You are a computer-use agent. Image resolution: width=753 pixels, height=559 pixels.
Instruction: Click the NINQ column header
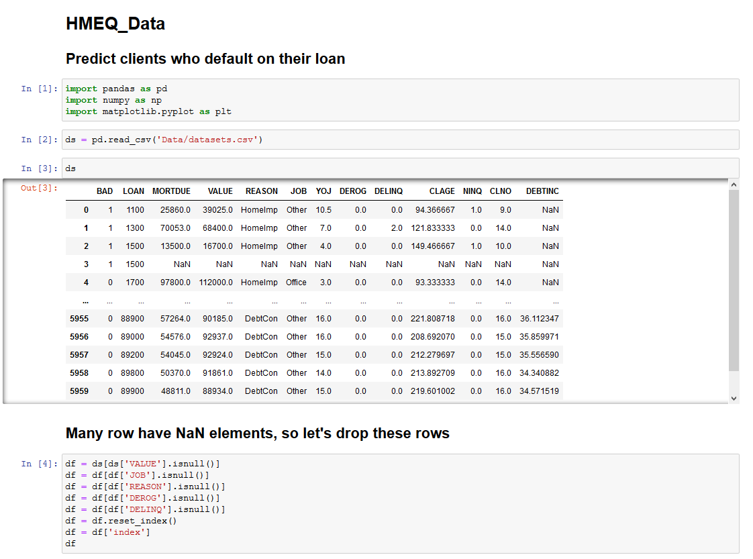(472, 191)
